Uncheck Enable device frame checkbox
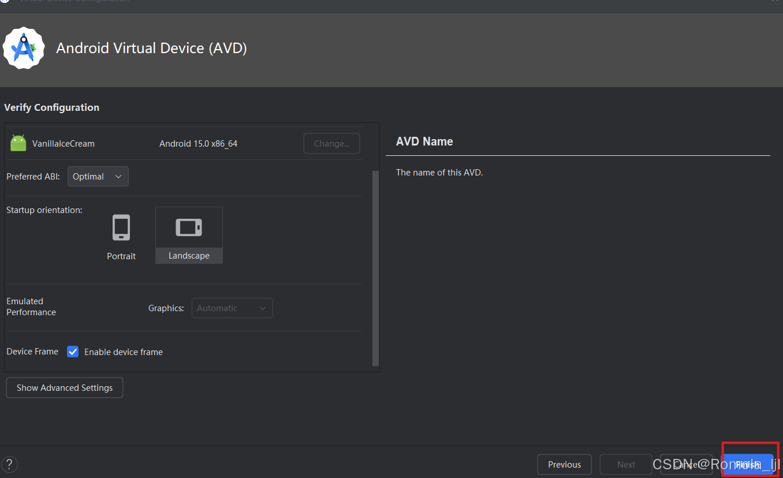783x478 pixels. click(x=73, y=352)
